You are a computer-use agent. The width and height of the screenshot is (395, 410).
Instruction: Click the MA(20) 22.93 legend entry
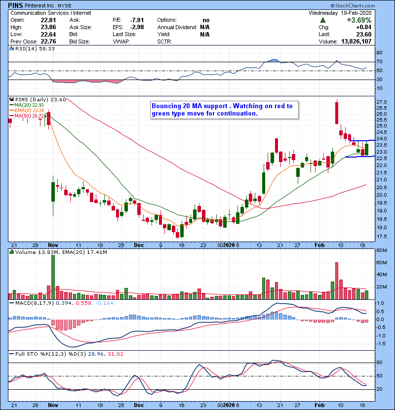[27, 105]
